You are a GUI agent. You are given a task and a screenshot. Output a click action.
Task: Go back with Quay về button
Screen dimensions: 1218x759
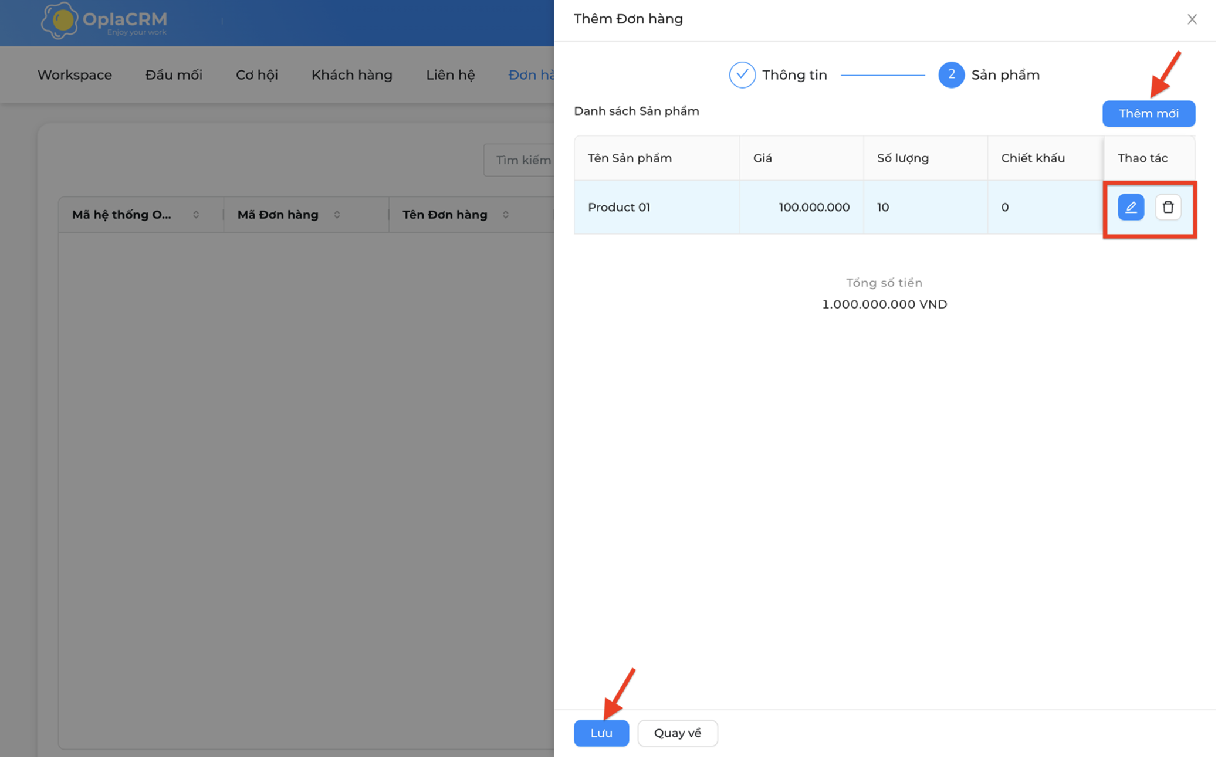click(x=679, y=734)
